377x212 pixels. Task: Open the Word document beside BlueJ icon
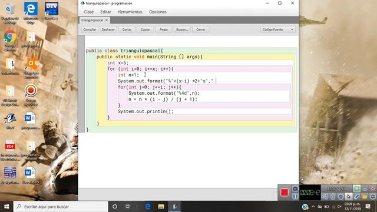coord(30,121)
